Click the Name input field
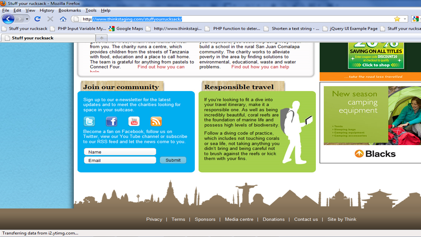The width and height of the screenshot is (421, 237). [120, 152]
